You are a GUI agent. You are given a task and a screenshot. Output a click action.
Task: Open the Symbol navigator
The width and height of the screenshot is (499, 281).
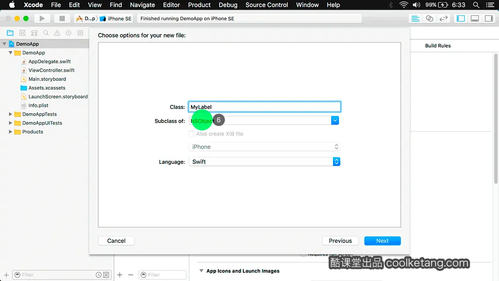(x=34, y=33)
